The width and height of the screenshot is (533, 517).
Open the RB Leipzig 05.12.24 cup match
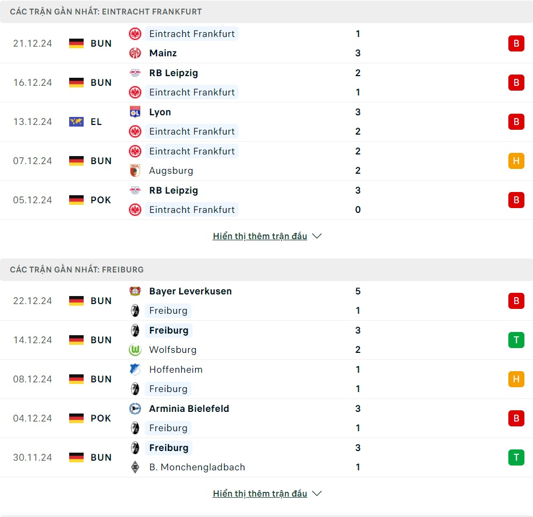(x=266, y=200)
